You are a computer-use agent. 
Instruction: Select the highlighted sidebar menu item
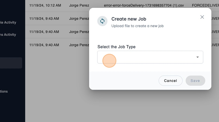click(x=11, y=63)
